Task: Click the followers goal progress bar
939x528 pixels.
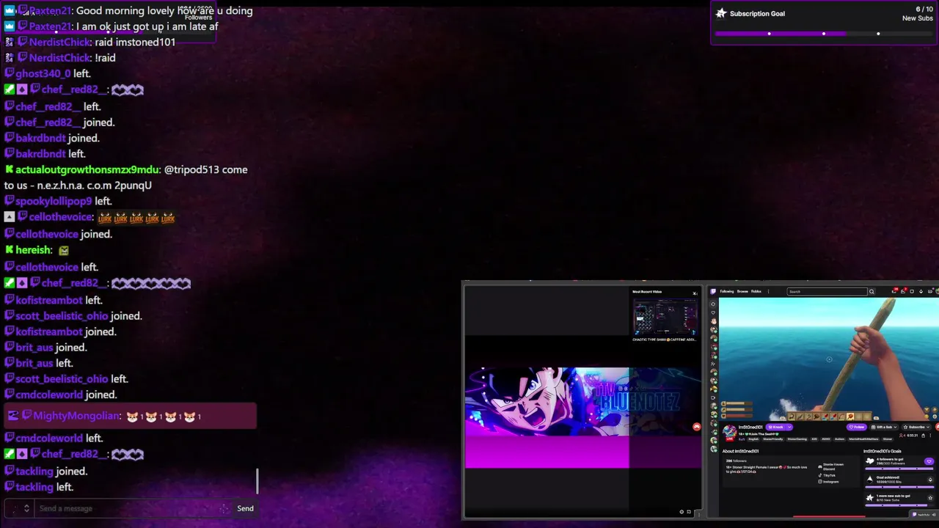Action: (x=899, y=469)
